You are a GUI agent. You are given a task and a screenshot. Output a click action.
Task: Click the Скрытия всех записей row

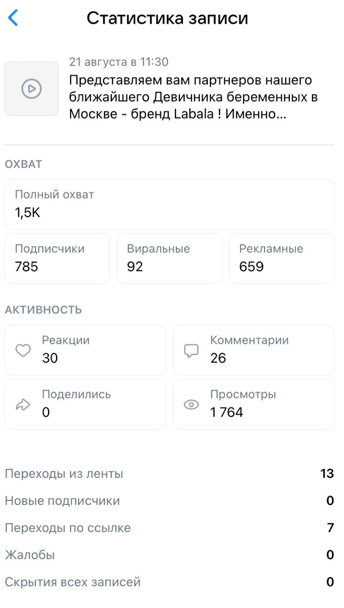(169, 581)
